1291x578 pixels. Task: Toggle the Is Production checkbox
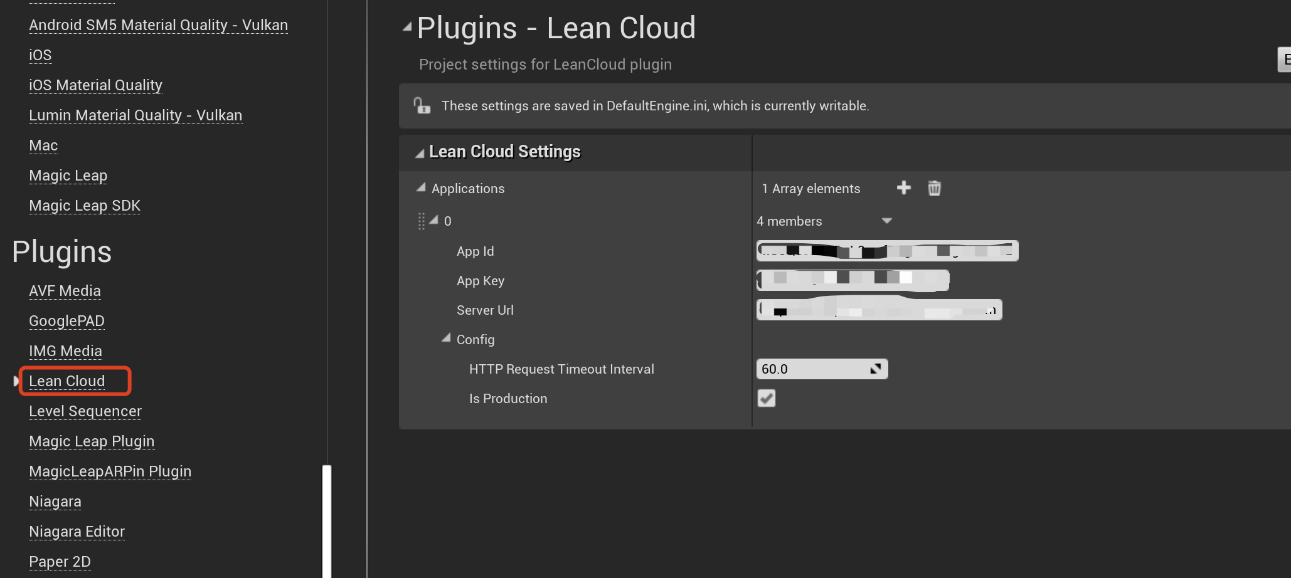click(767, 399)
